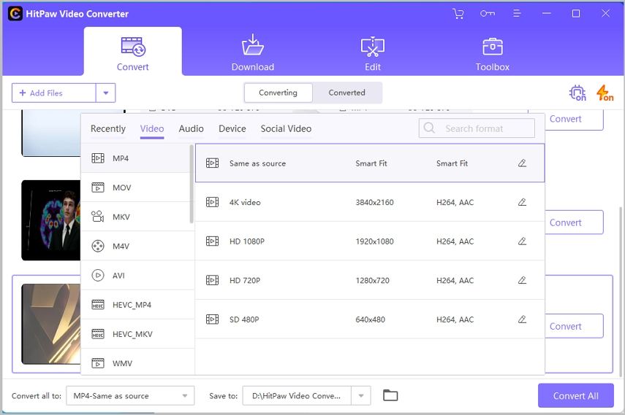This screenshot has height=415, width=625.
Task: Open the Toolbox tab
Action: tap(492, 52)
